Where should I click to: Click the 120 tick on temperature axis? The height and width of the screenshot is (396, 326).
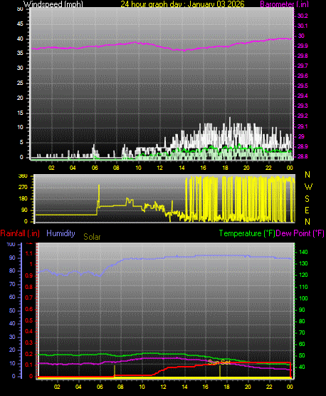point(303,275)
